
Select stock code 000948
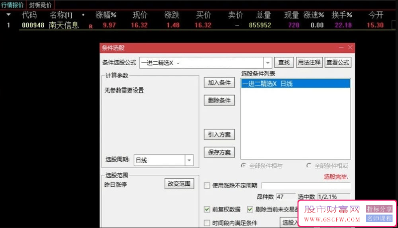(x=33, y=25)
